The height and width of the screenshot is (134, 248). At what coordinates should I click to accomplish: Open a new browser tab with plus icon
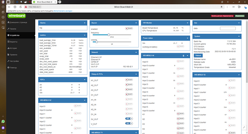coord(60,2)
